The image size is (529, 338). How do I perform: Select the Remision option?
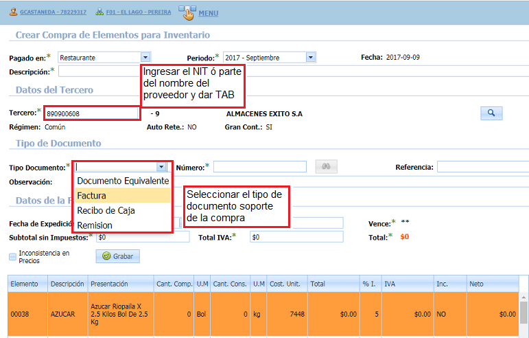(123, 225)
